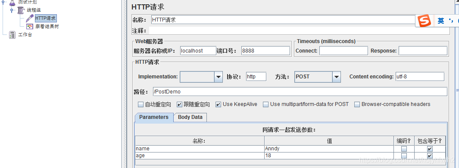Click the Response timeout field

pyautogui.click(x=423, y=51)
